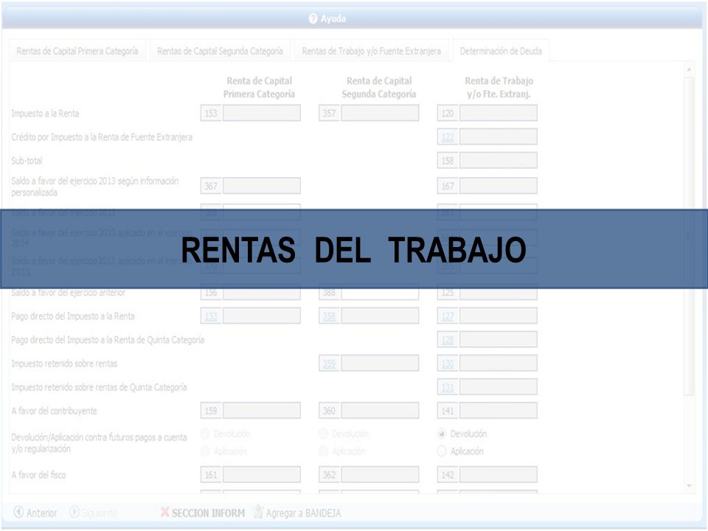
Task: Click the 'Renta de Capital Segunda Categoría' column header
Action: pyautogui.click(x=379, y=88)
